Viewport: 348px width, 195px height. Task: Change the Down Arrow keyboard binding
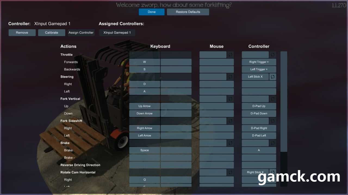point(145,113)
